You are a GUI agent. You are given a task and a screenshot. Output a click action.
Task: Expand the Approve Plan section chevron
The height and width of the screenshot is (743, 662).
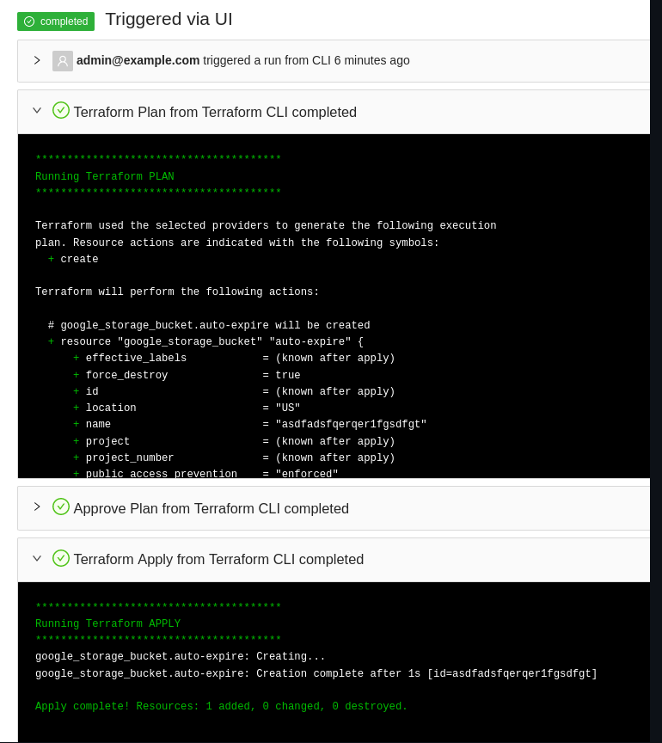(x=37, y=507)
